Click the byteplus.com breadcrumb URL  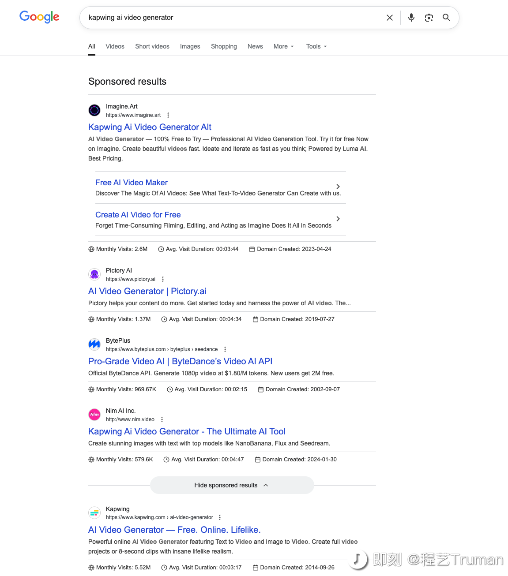tap(162, 349)
